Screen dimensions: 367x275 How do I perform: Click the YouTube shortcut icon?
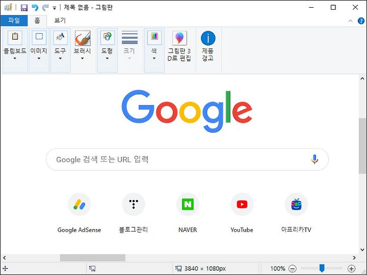[x=242, y=205]
